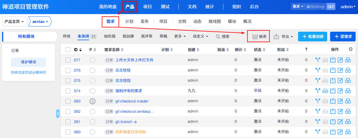The image size is (358, 138).
Task: Click the sitemap icon for requirement 063
Action: pyautogui.click(x=348, y=101)
